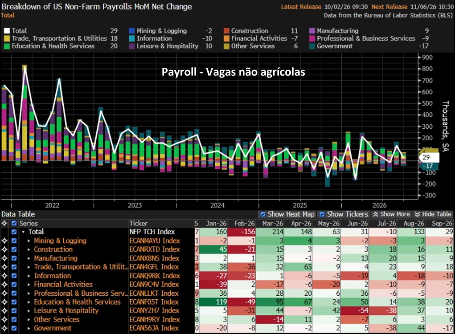Screen dimensions: 455x334
Task: Toggle the Show Tickers checkbox
Action: pos(322,214)
